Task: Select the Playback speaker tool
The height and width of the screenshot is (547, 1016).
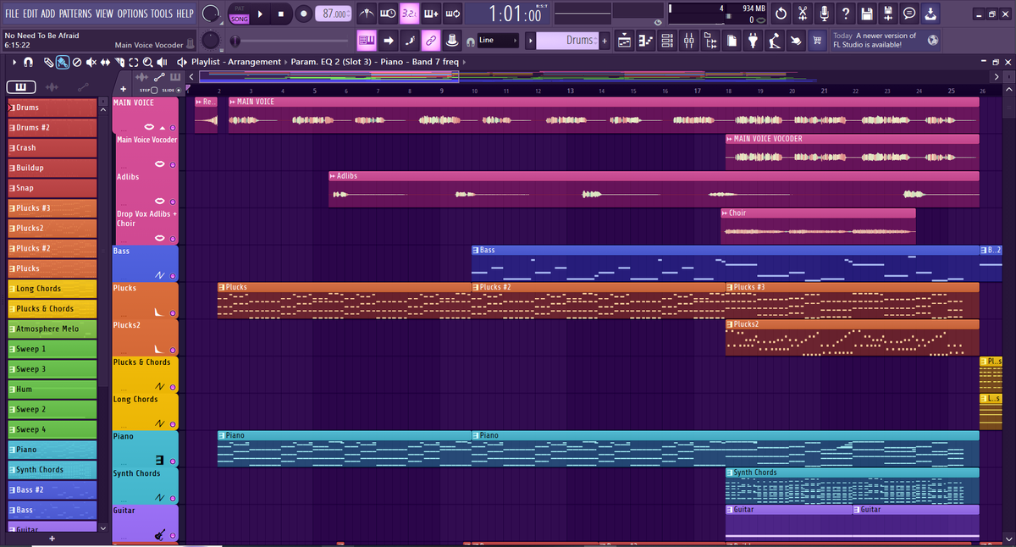Action: tap(162, 62)
